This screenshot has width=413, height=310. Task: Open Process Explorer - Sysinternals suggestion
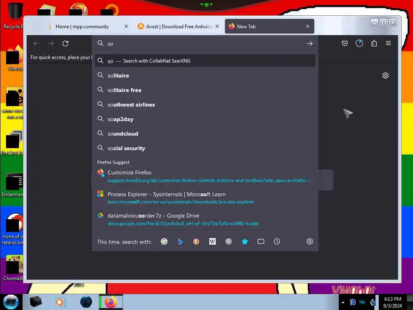coord(205,198)
